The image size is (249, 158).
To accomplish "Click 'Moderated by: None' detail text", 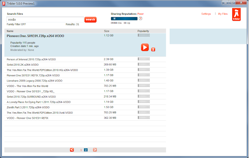I will pos(22,50).
